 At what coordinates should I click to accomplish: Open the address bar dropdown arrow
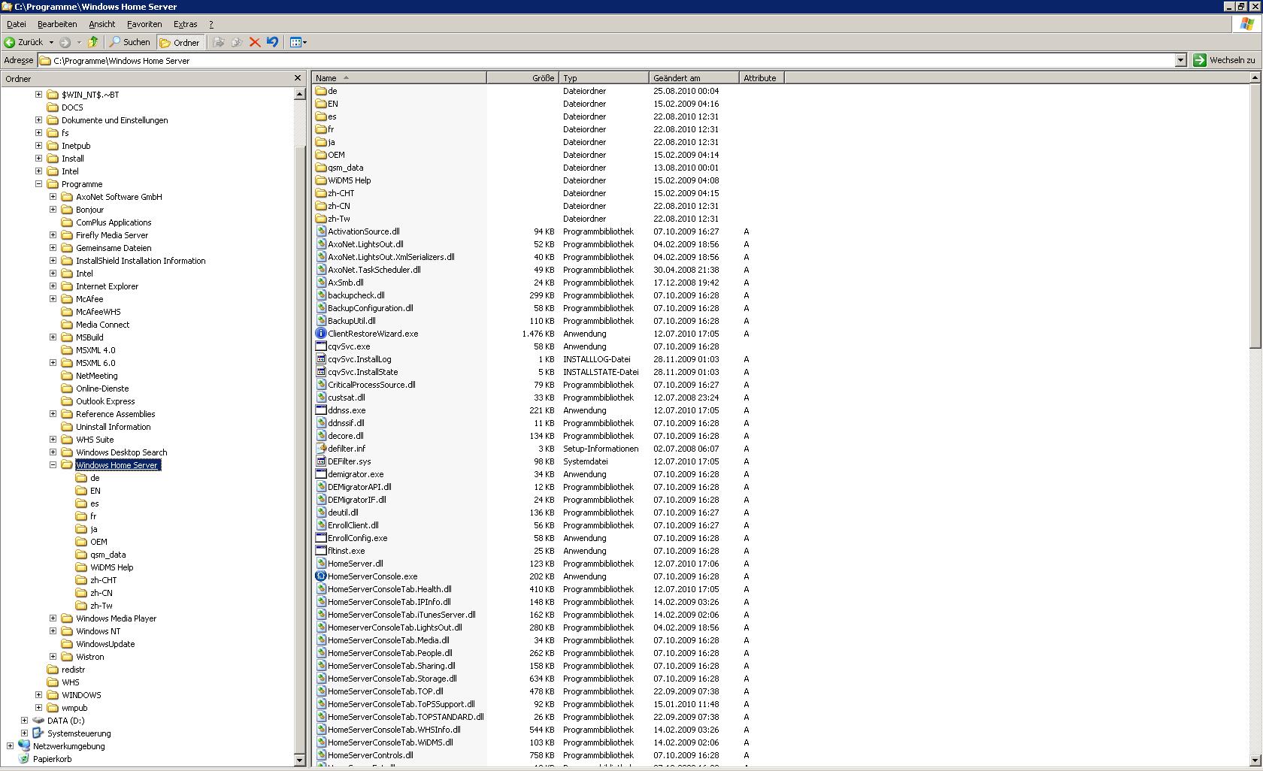coord(1180,60)
